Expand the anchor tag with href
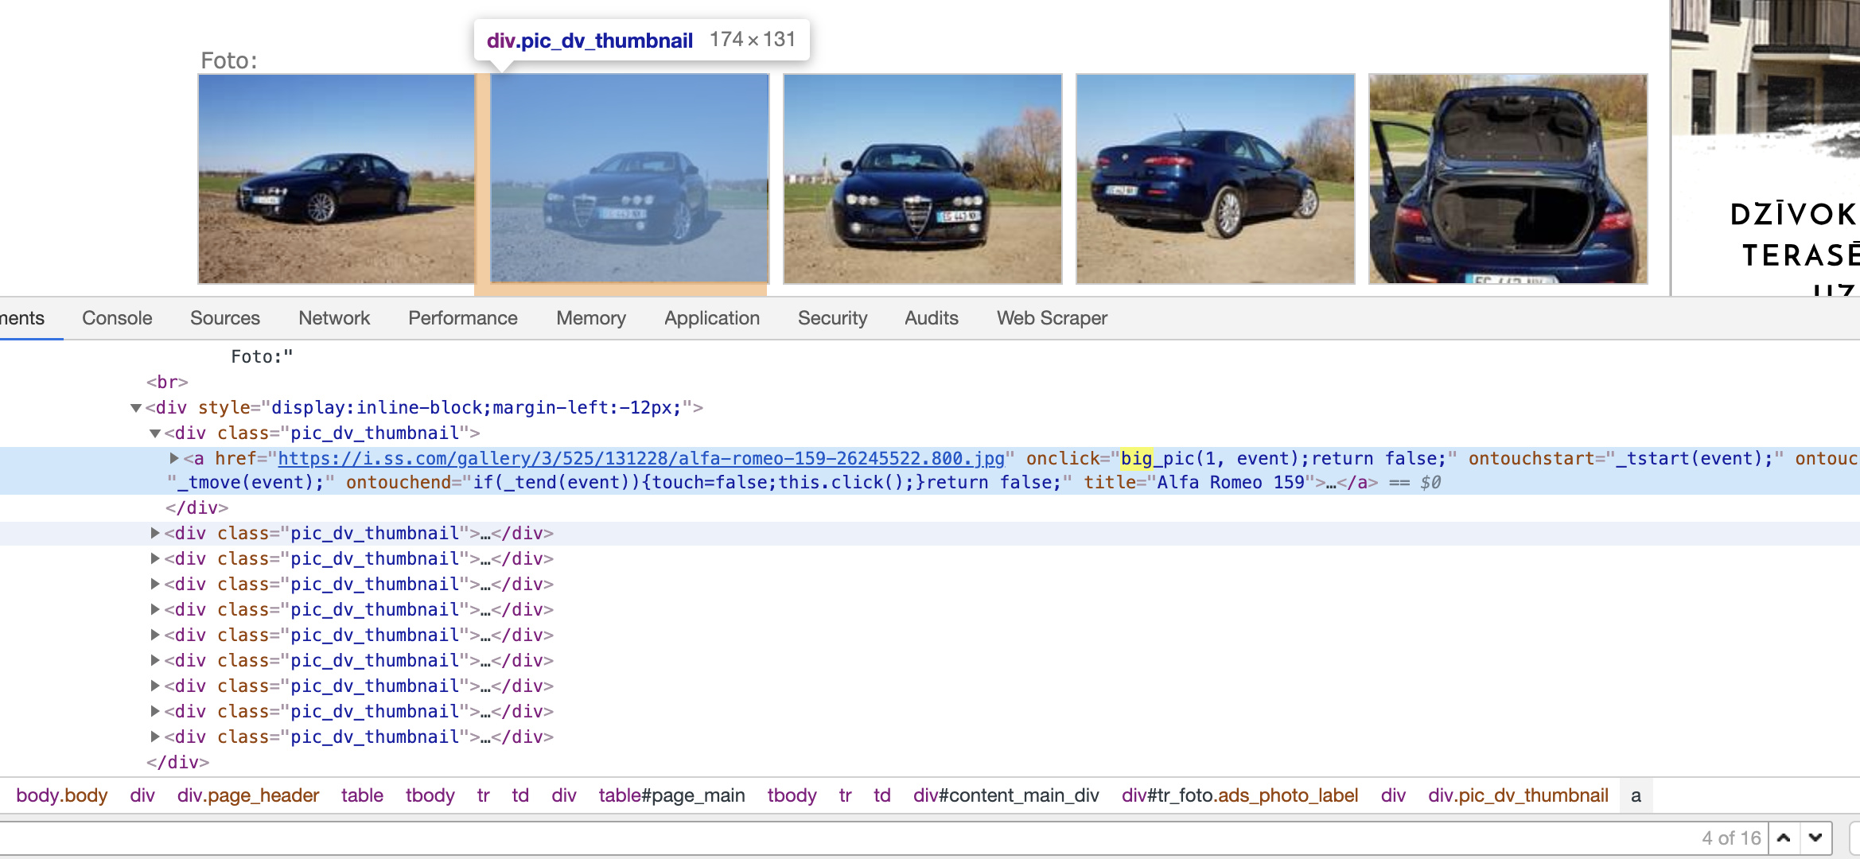Image resolution: width=1860 pixels, height=859 pixels. click(174, 458)
